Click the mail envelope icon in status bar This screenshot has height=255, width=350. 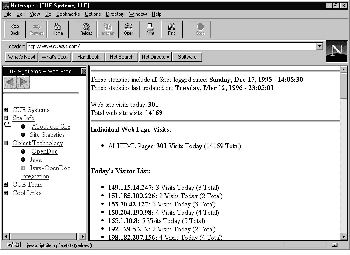coord(334,245)
